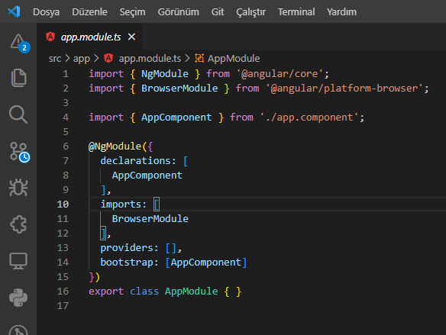Expand the AppModule breadcrumb symbol

click(x=233, y=59)
